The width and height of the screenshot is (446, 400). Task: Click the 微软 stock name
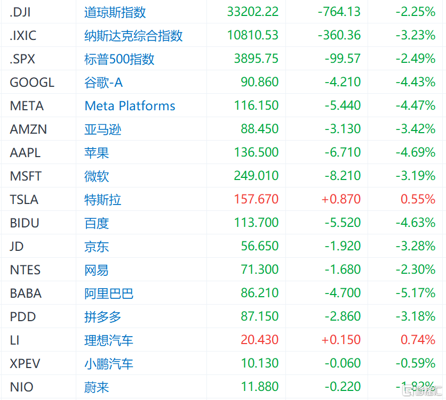click(x=97, y=176)
